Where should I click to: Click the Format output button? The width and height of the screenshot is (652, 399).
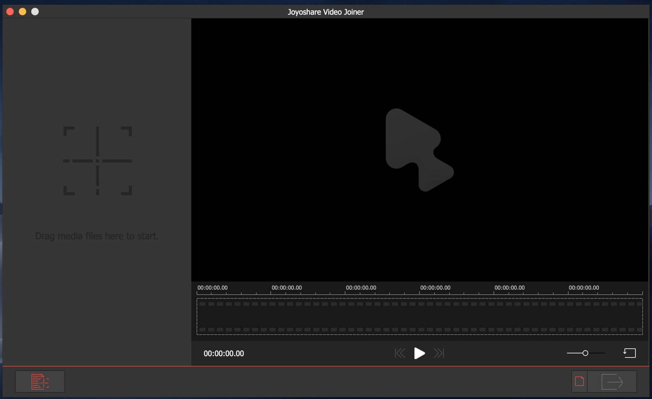pyautogui.click(x=579, y=382)
